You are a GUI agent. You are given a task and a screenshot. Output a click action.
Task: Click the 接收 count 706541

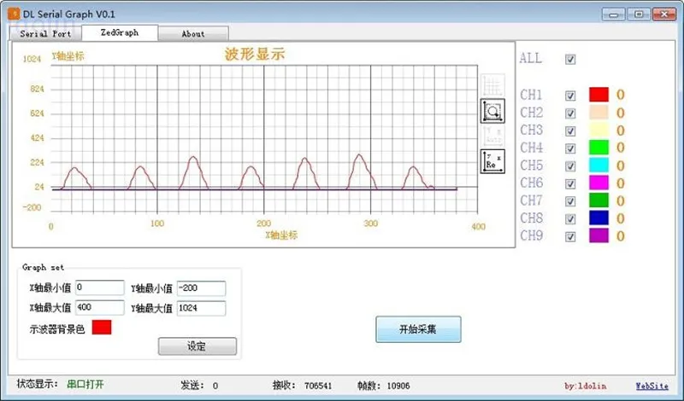tap(318, 386)
